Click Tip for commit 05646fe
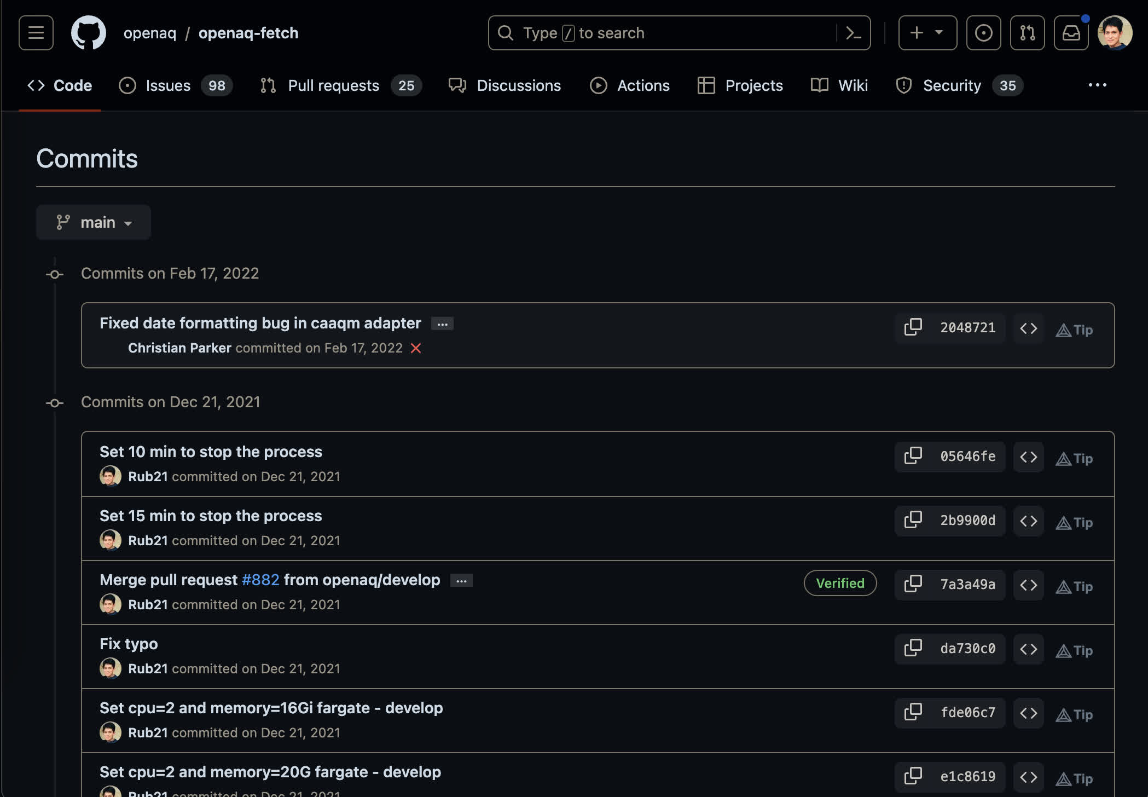1148x797 pixels. point(1074,459)
